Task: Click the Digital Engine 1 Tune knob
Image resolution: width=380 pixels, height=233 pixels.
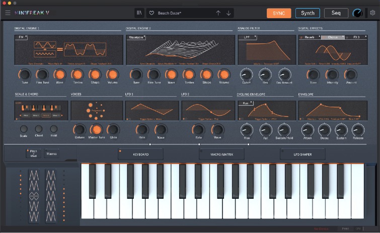Action: tap(25, 74)
